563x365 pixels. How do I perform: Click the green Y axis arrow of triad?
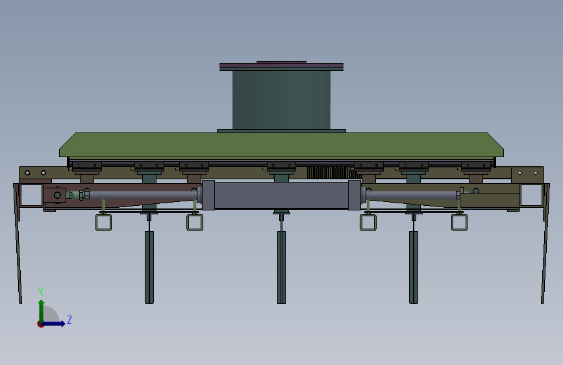pyautogui.click(x=42, y=310)
